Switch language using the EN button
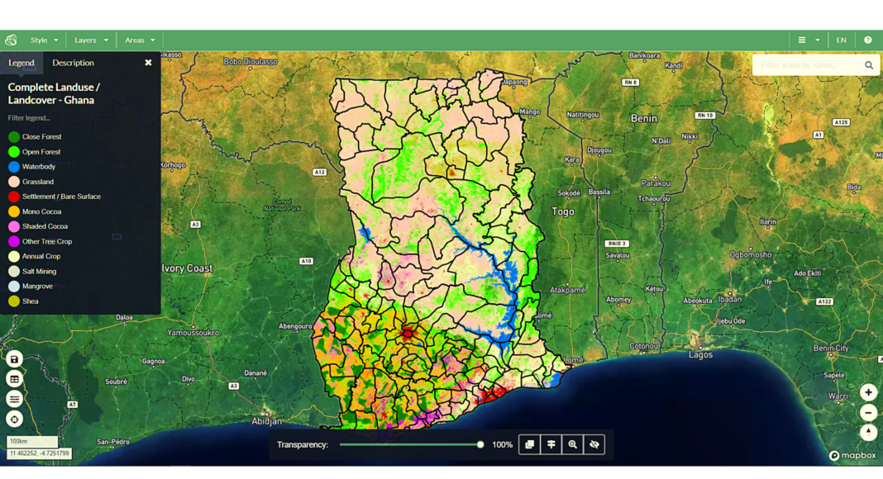 842,40
